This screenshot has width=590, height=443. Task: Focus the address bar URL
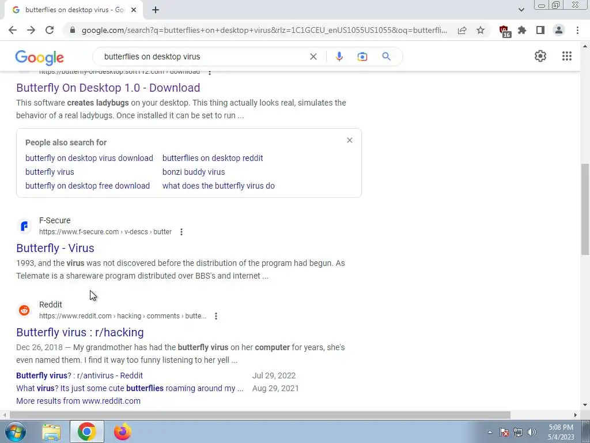tap(264, 30)
